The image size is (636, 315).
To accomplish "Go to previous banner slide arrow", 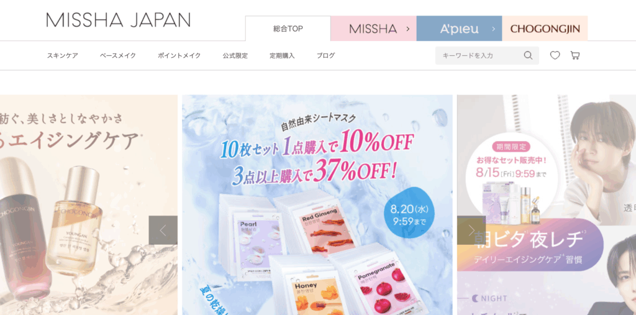I will pyautogui.click(x=163, y=230).
